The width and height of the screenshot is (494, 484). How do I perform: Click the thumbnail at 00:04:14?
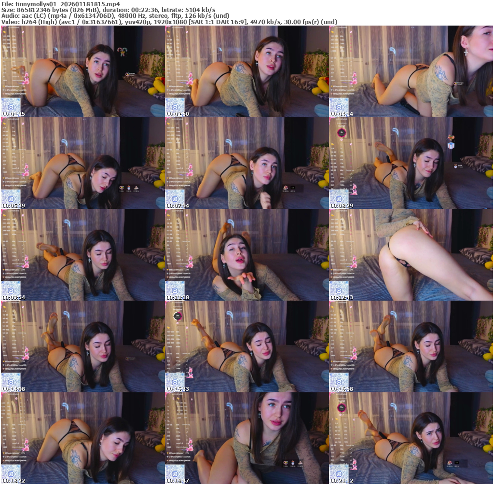tap(411, 71)
